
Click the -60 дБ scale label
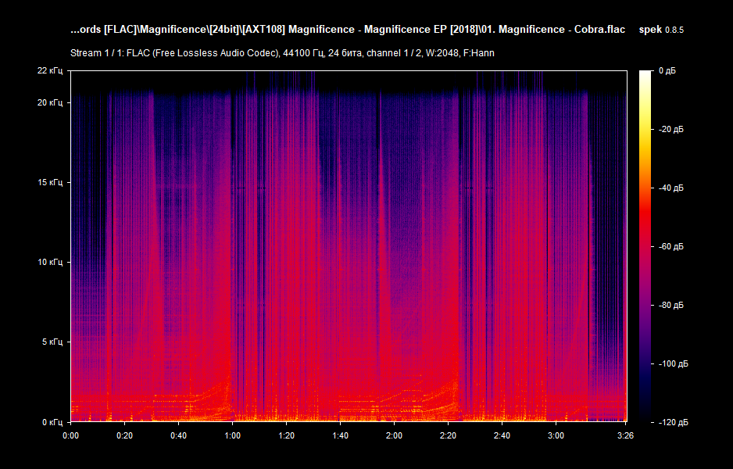click(x=670, y=246)
